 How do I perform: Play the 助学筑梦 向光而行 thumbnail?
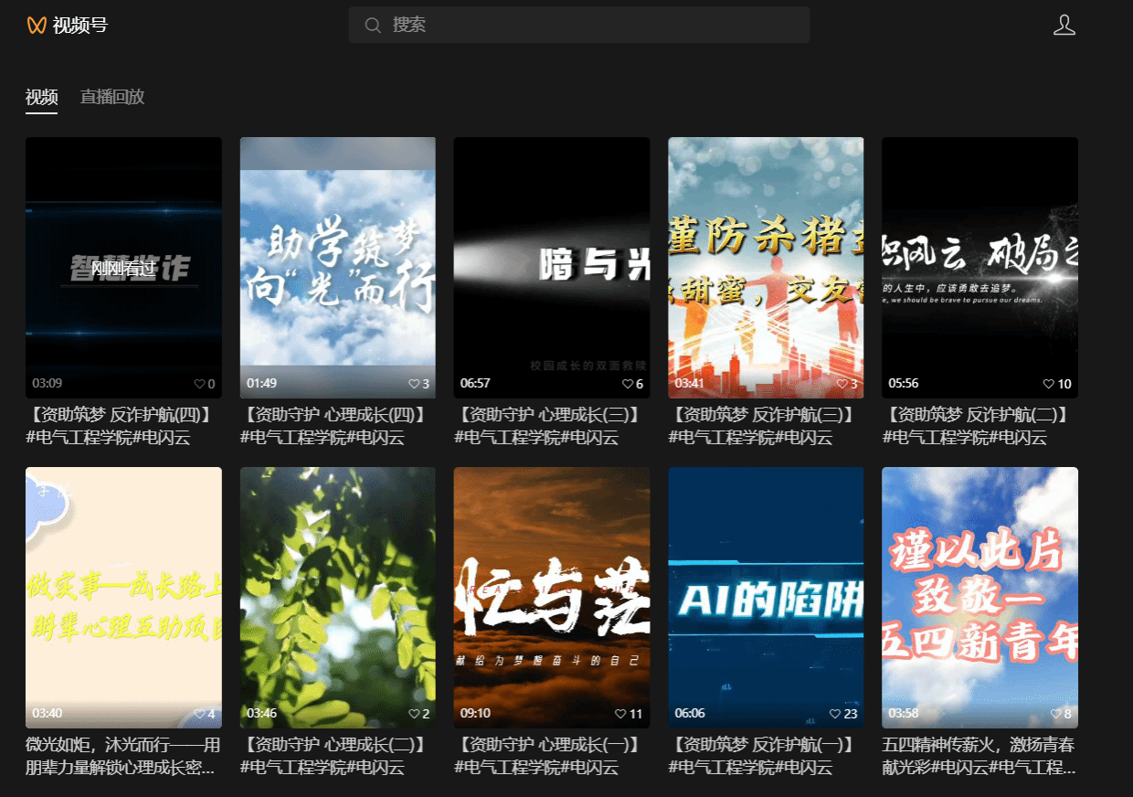pos(337,265)
